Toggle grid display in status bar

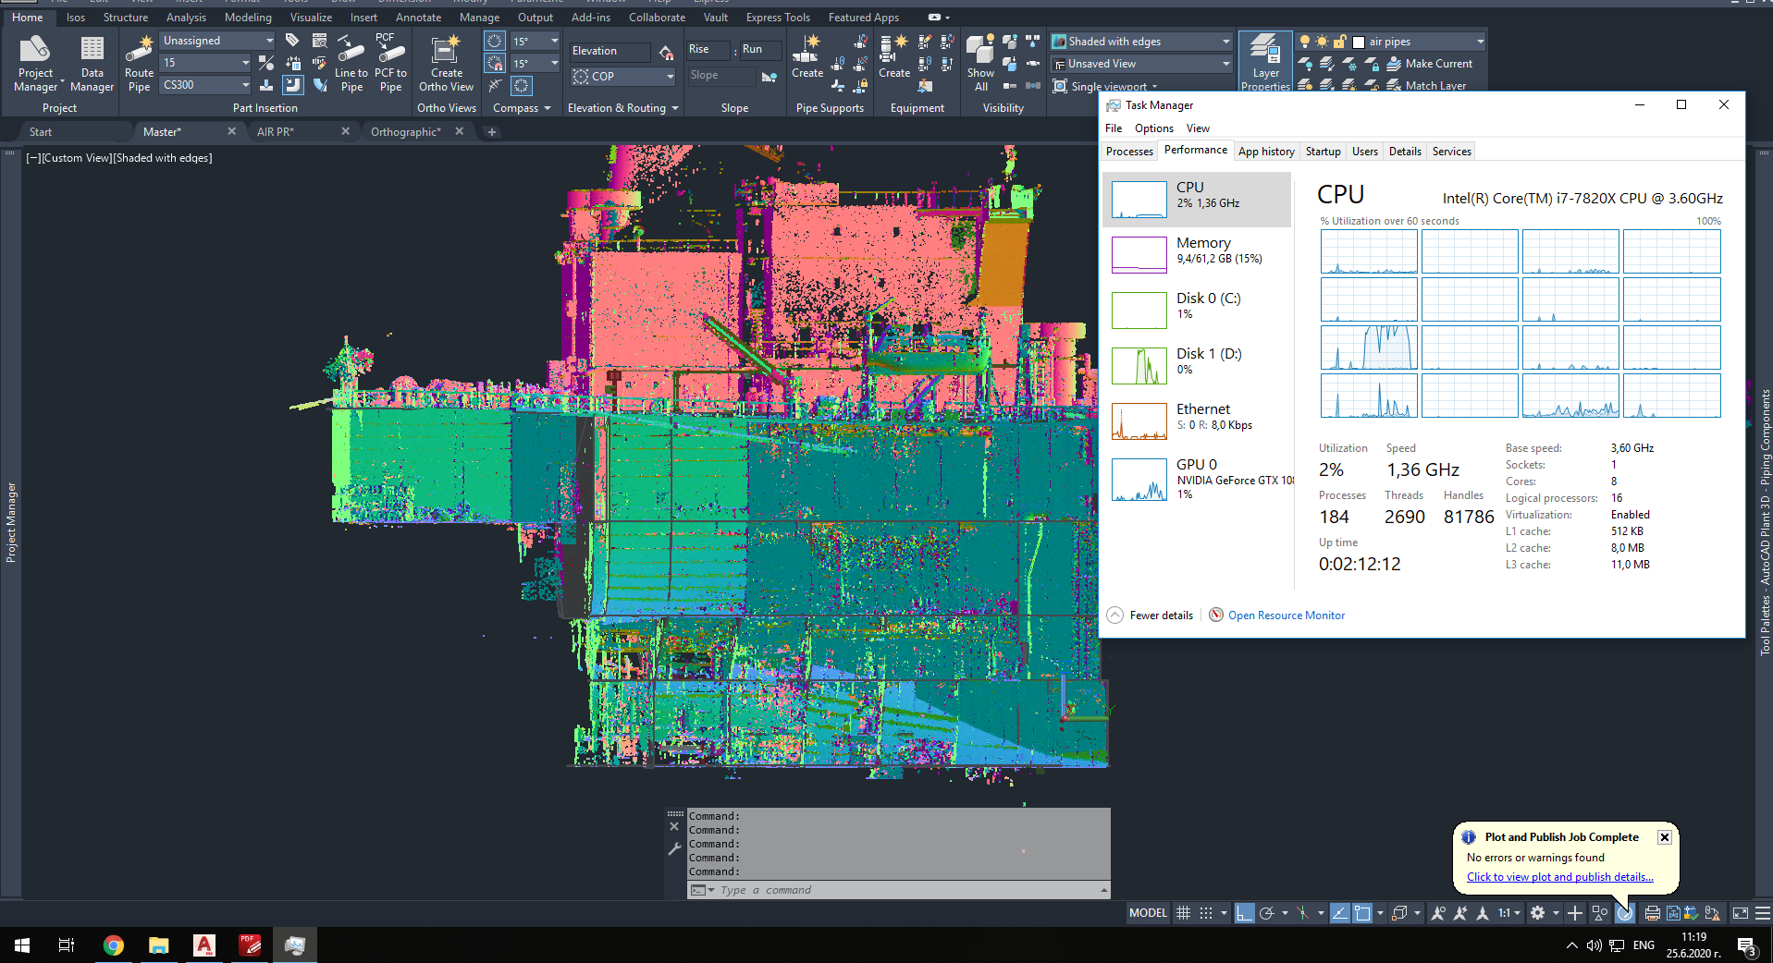pyautogui.click(x=1183, y=913)
